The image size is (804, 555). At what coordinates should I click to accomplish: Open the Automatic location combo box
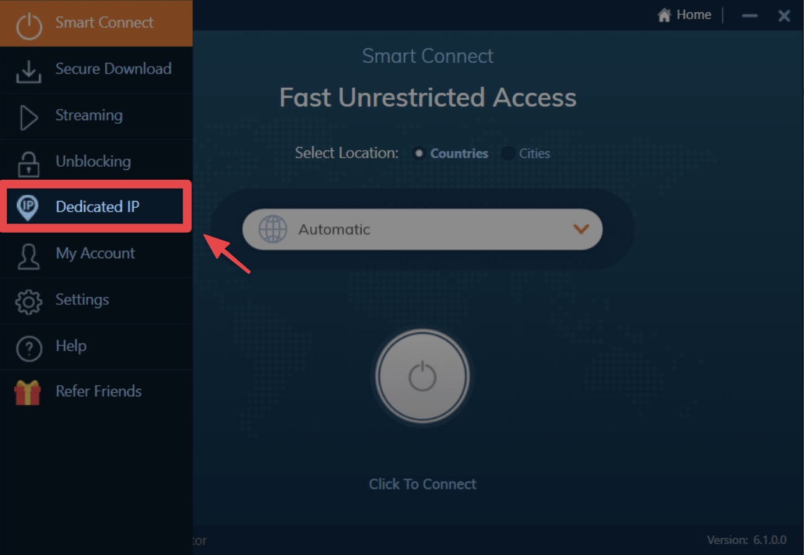pyautogui.click(x=422, y=230)
